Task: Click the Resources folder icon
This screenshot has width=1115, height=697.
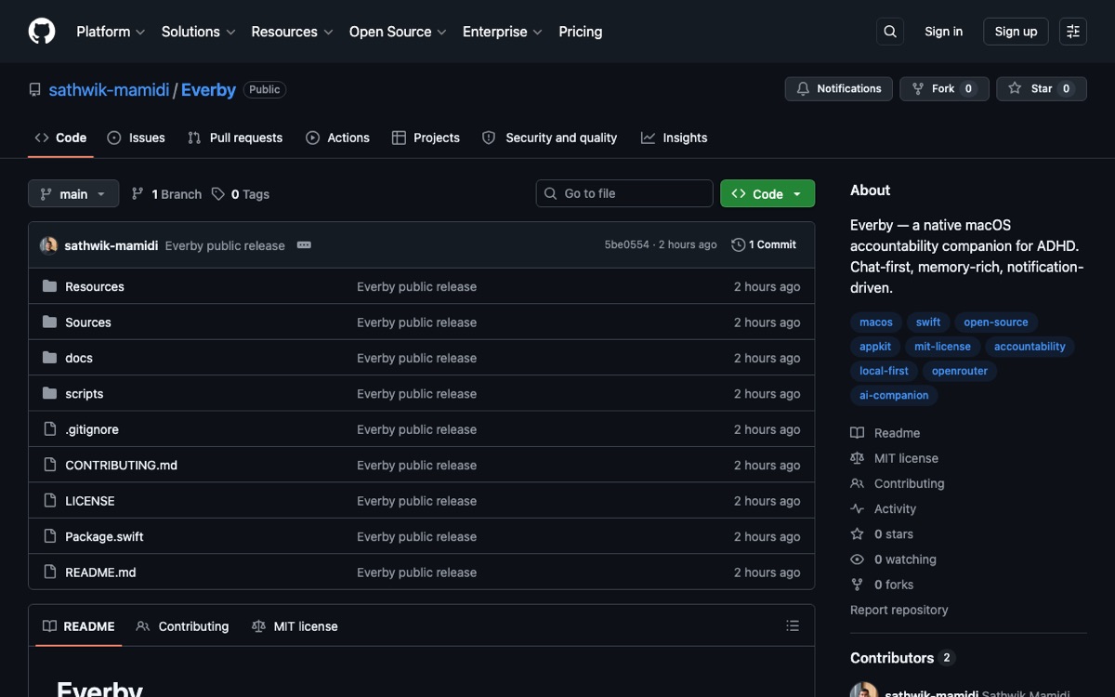Action: [50, 286]
